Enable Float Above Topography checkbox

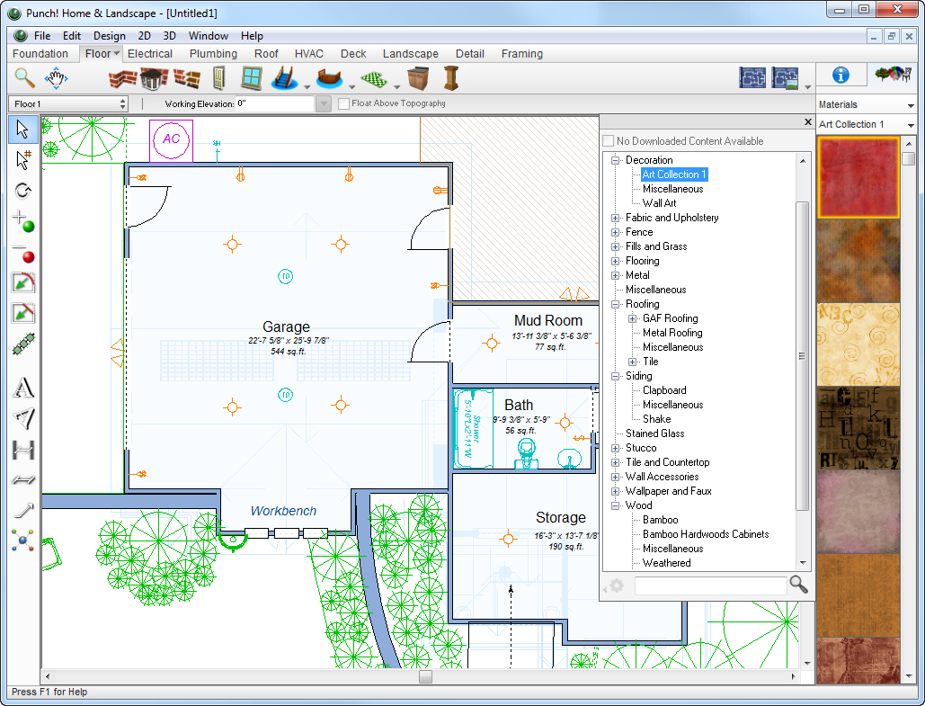[x=344, y=103]
